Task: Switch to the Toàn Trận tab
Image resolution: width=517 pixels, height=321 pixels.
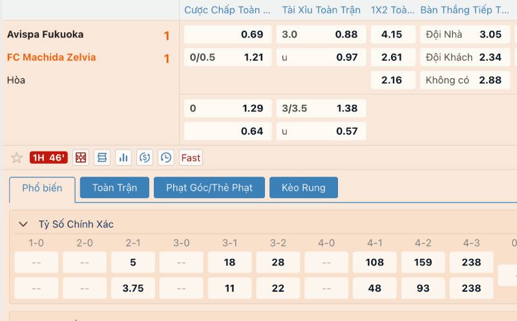Action: point(114,188)
